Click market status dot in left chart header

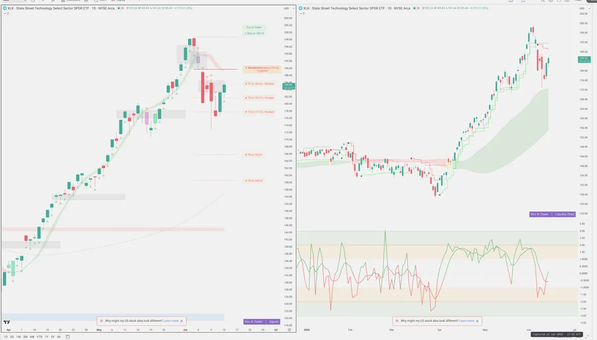pyautogui.click(x=118, y=8)
